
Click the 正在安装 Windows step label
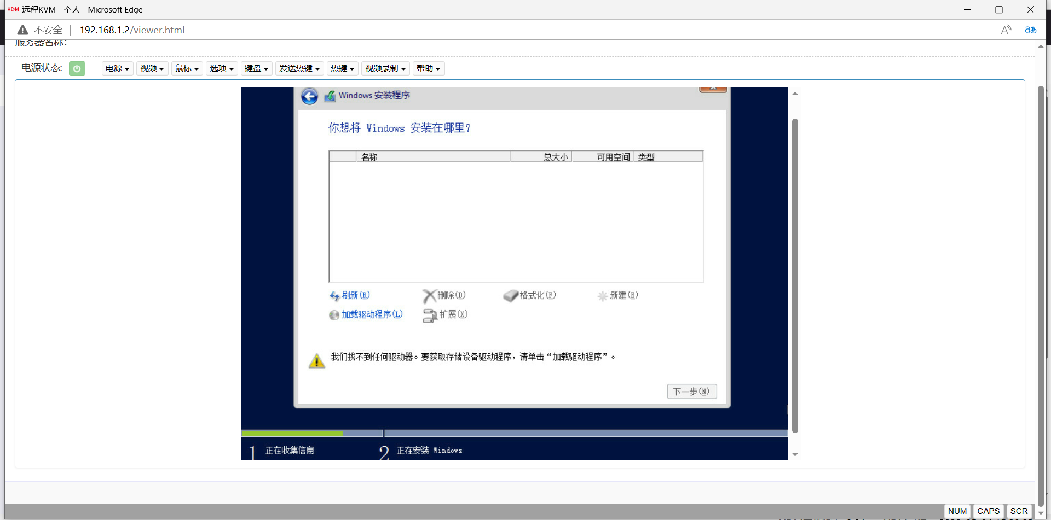[x=430, y=451]
